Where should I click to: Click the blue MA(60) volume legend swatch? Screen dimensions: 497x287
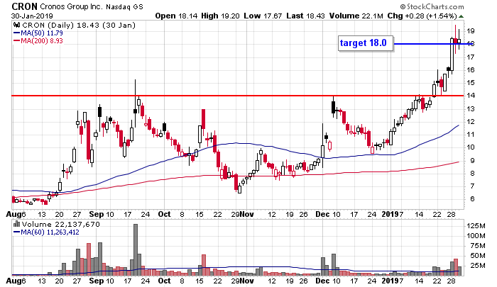(x=16, y=232)
